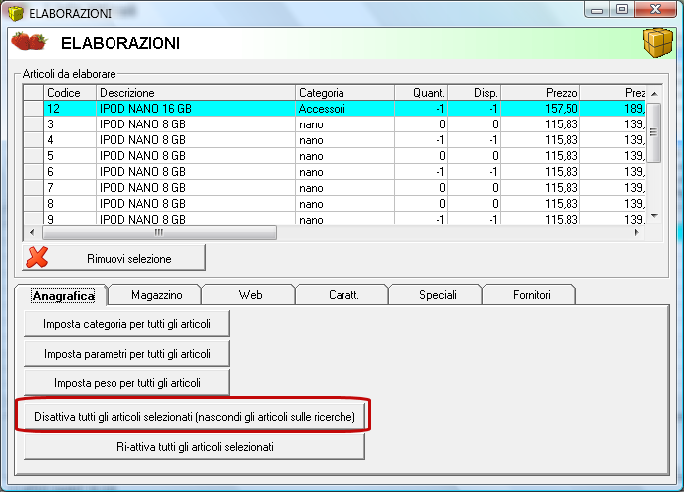Select row header of article code 12
Screen dimensions: 684x492
pyautogui.click(x=33, y=109)
